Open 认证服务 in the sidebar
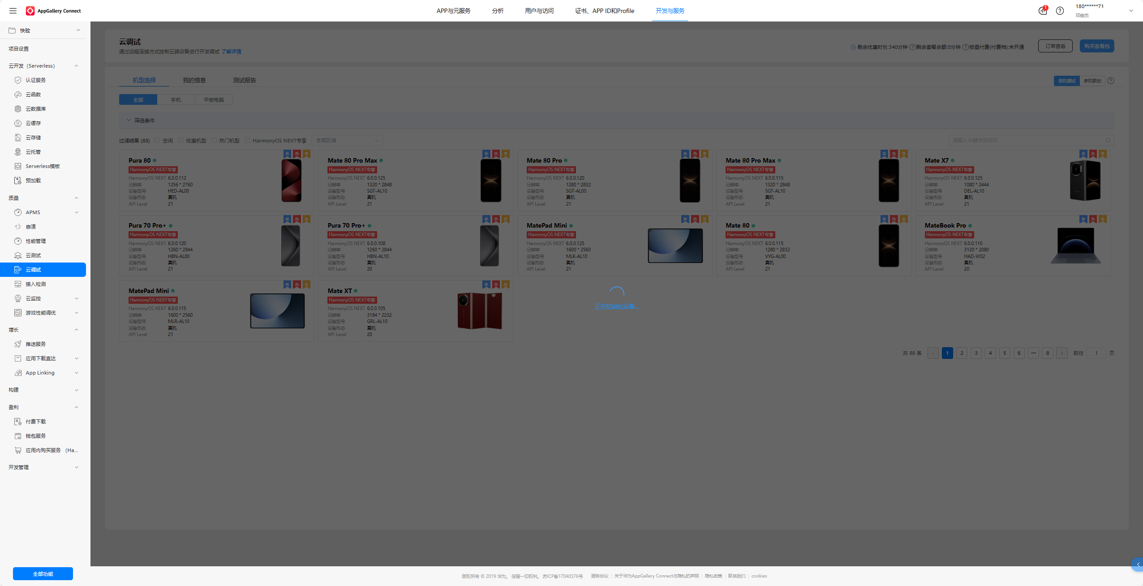 click(x=35, y=80)
